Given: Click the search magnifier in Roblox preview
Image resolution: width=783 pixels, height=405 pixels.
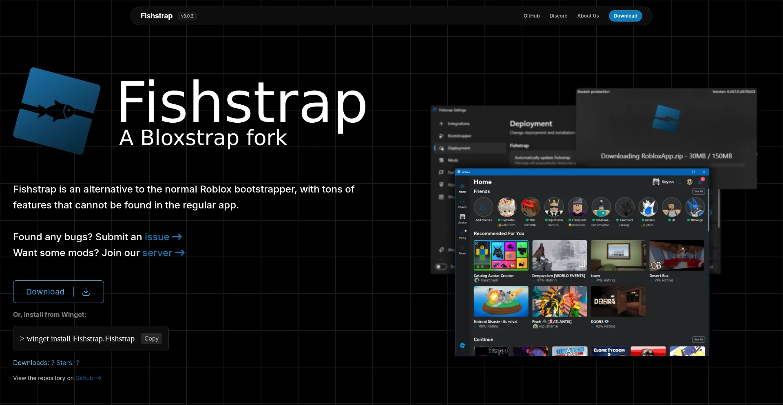Looking at the screenshot, I should click(679, 182).
